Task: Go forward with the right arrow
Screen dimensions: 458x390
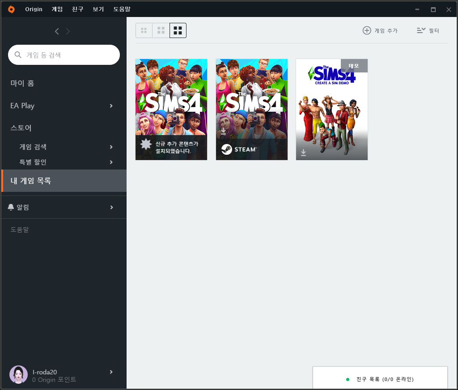Action: pyautogui.click(x=68, y=31)
